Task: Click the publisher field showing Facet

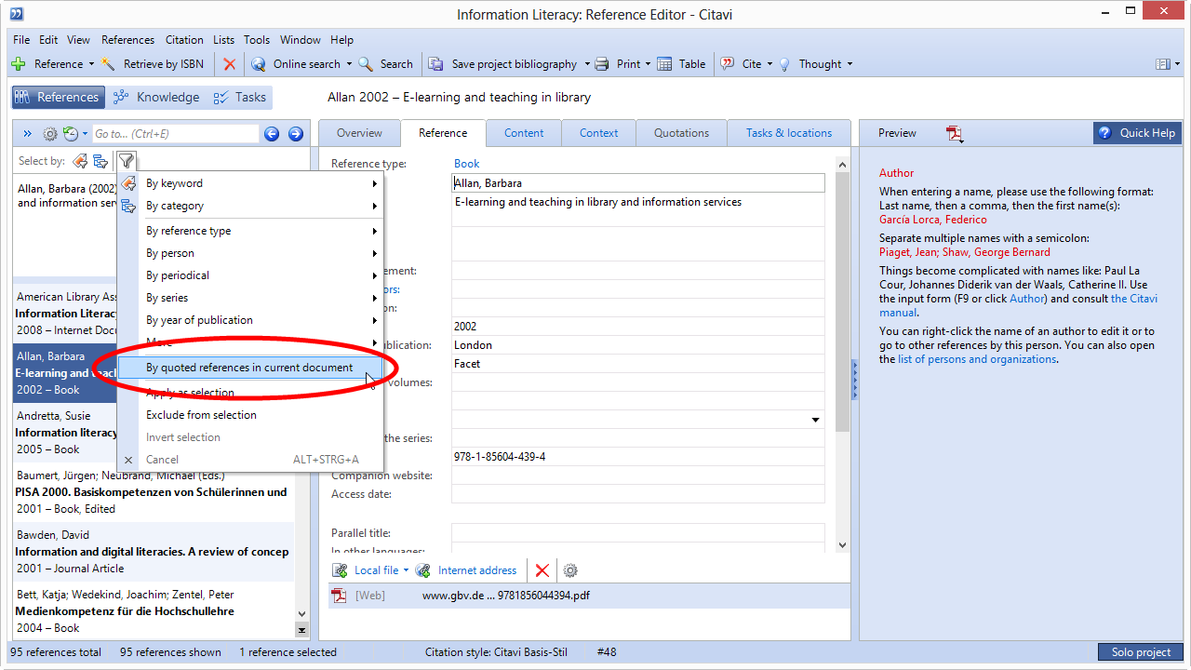Action: click(x=638, y=364)
